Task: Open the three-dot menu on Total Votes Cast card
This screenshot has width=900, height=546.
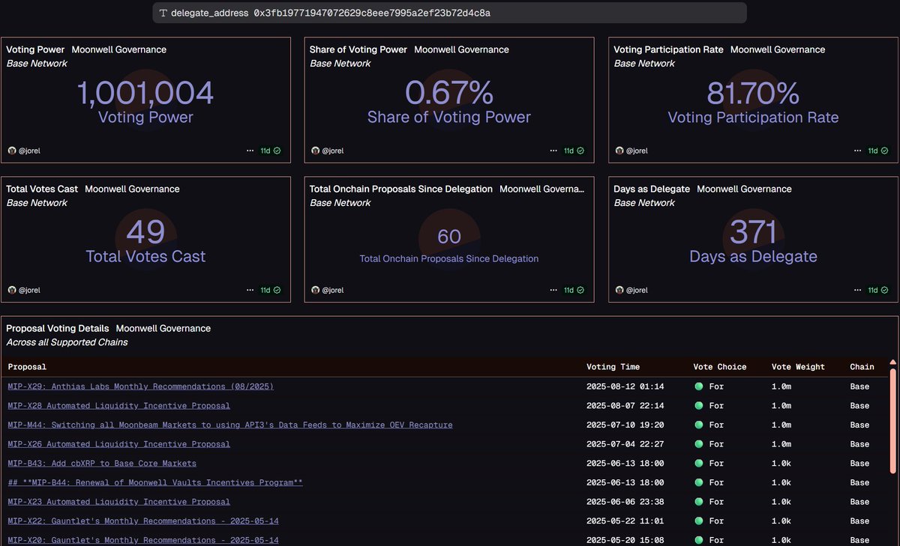Action: click(x=250, y=290)
